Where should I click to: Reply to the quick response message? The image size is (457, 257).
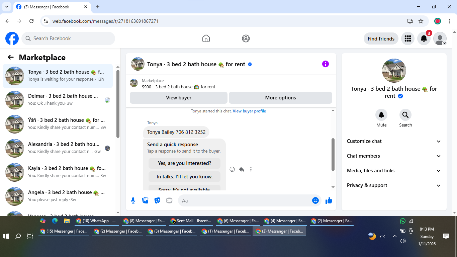click(242, 169)
